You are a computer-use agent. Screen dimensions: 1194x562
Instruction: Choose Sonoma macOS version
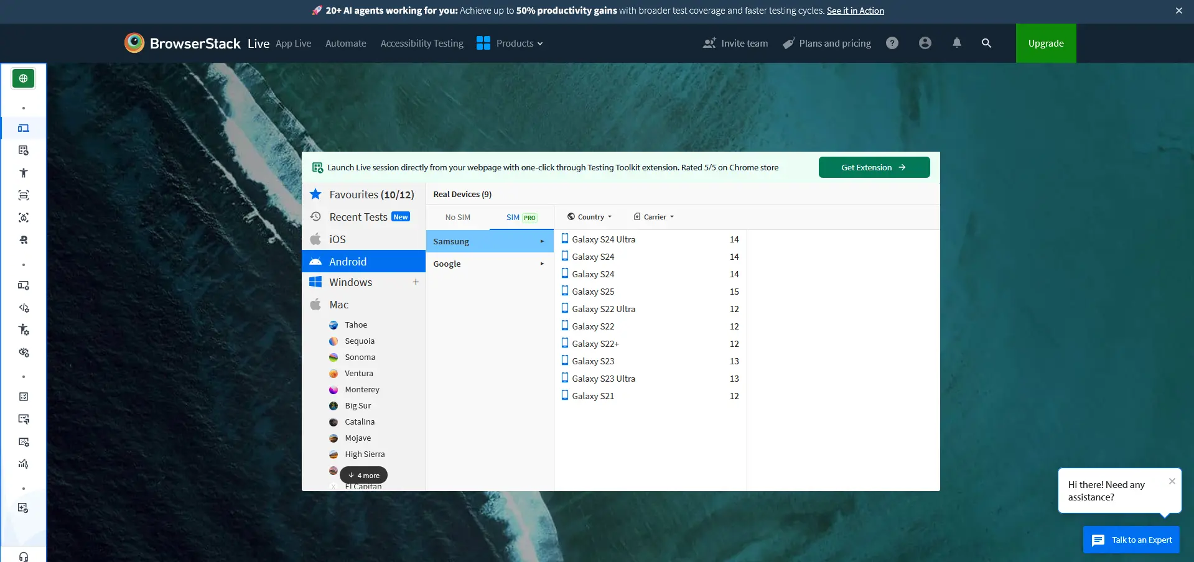360,357
